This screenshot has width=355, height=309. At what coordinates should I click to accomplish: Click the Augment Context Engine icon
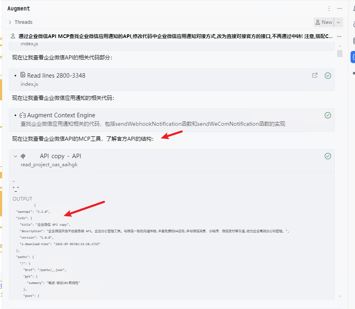coord(23,115)
